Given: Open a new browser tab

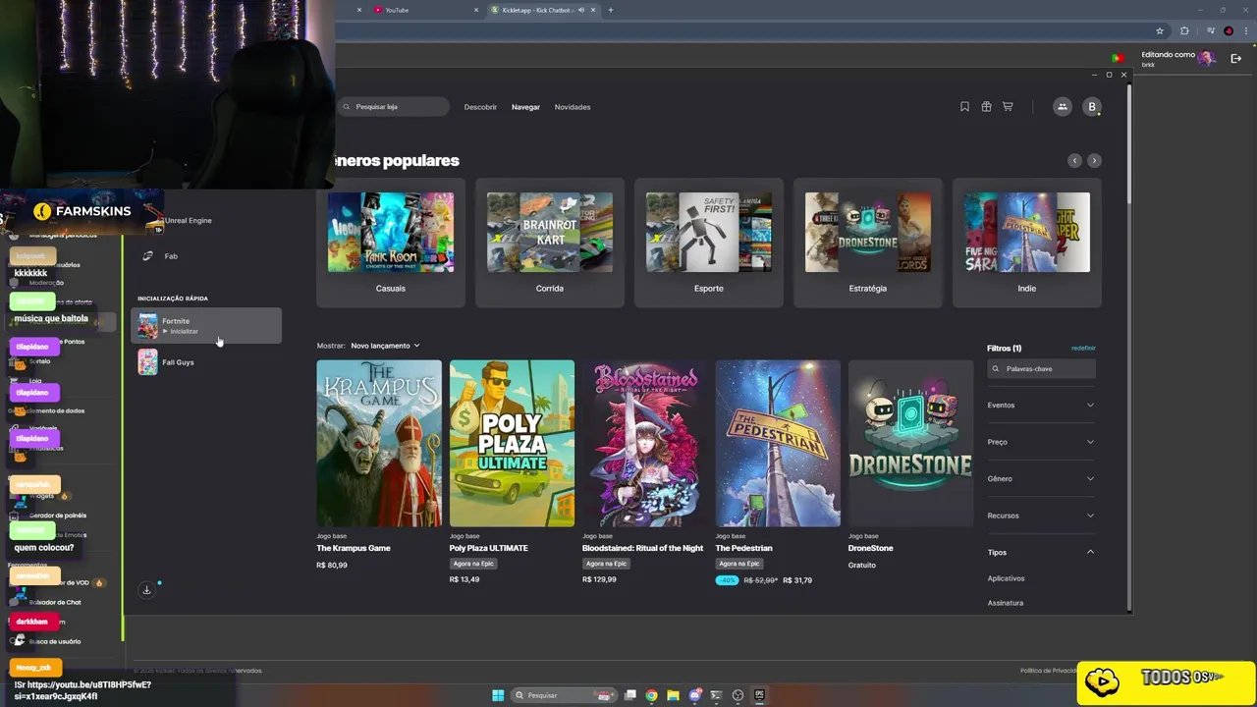Looking at the screenshot, I should pos(611,10).
